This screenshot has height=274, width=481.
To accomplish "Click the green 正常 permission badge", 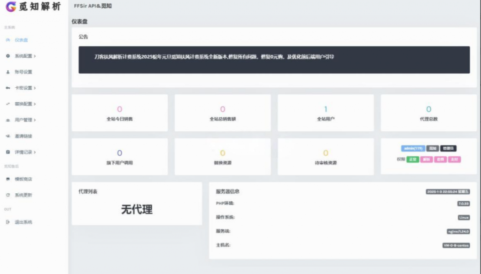I will (412, 159).
